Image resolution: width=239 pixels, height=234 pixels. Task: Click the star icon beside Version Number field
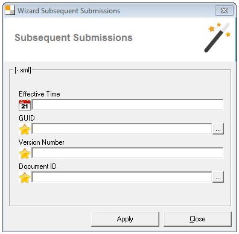click(x=25, y=153)
